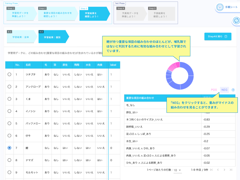Select radio button for ナマズ row
The height and width of the screenshot is (180, 240).
click(x=9, y=160)
